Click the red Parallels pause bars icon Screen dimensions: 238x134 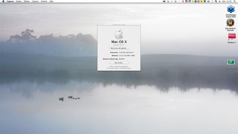click(x=183, y=1)
